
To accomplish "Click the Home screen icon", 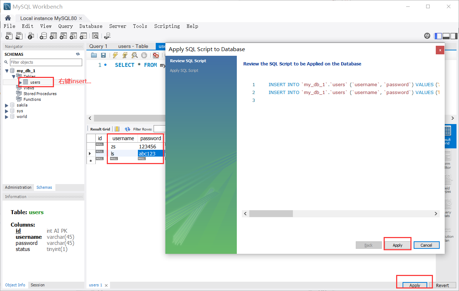I will [8, 18].
